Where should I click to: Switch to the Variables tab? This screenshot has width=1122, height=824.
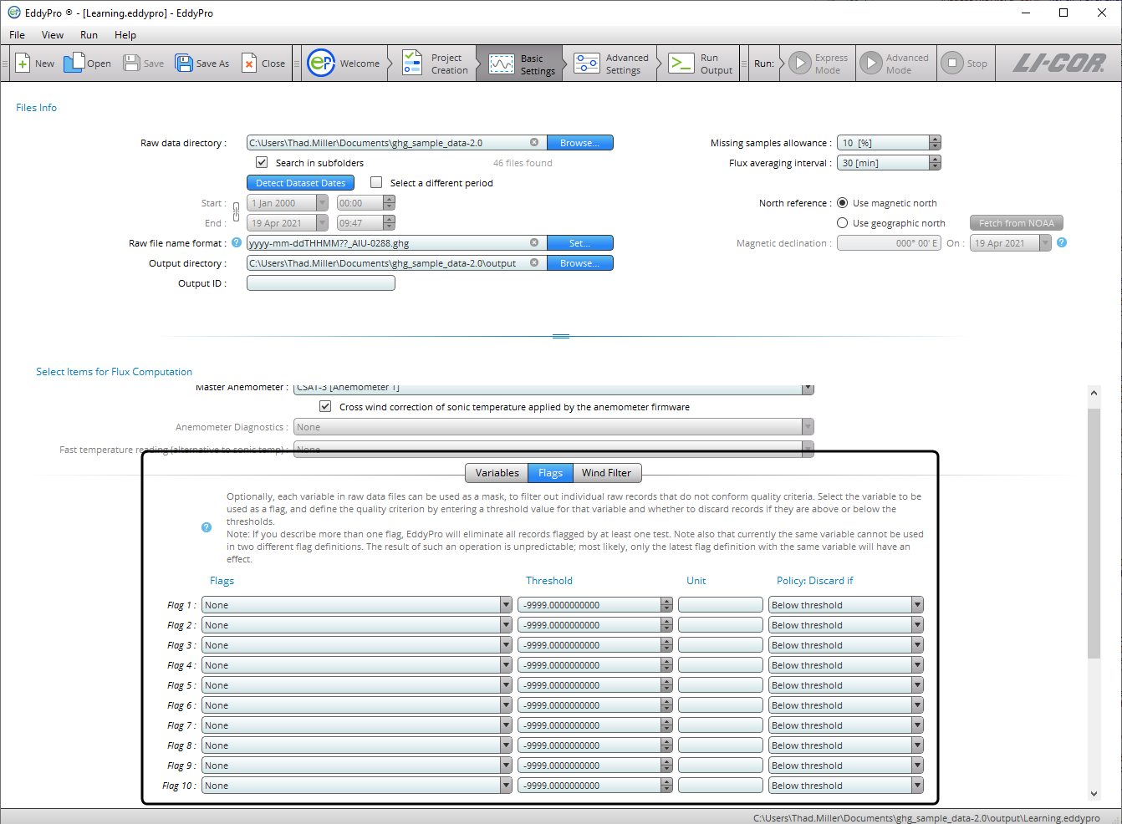(x=497, y=473)
